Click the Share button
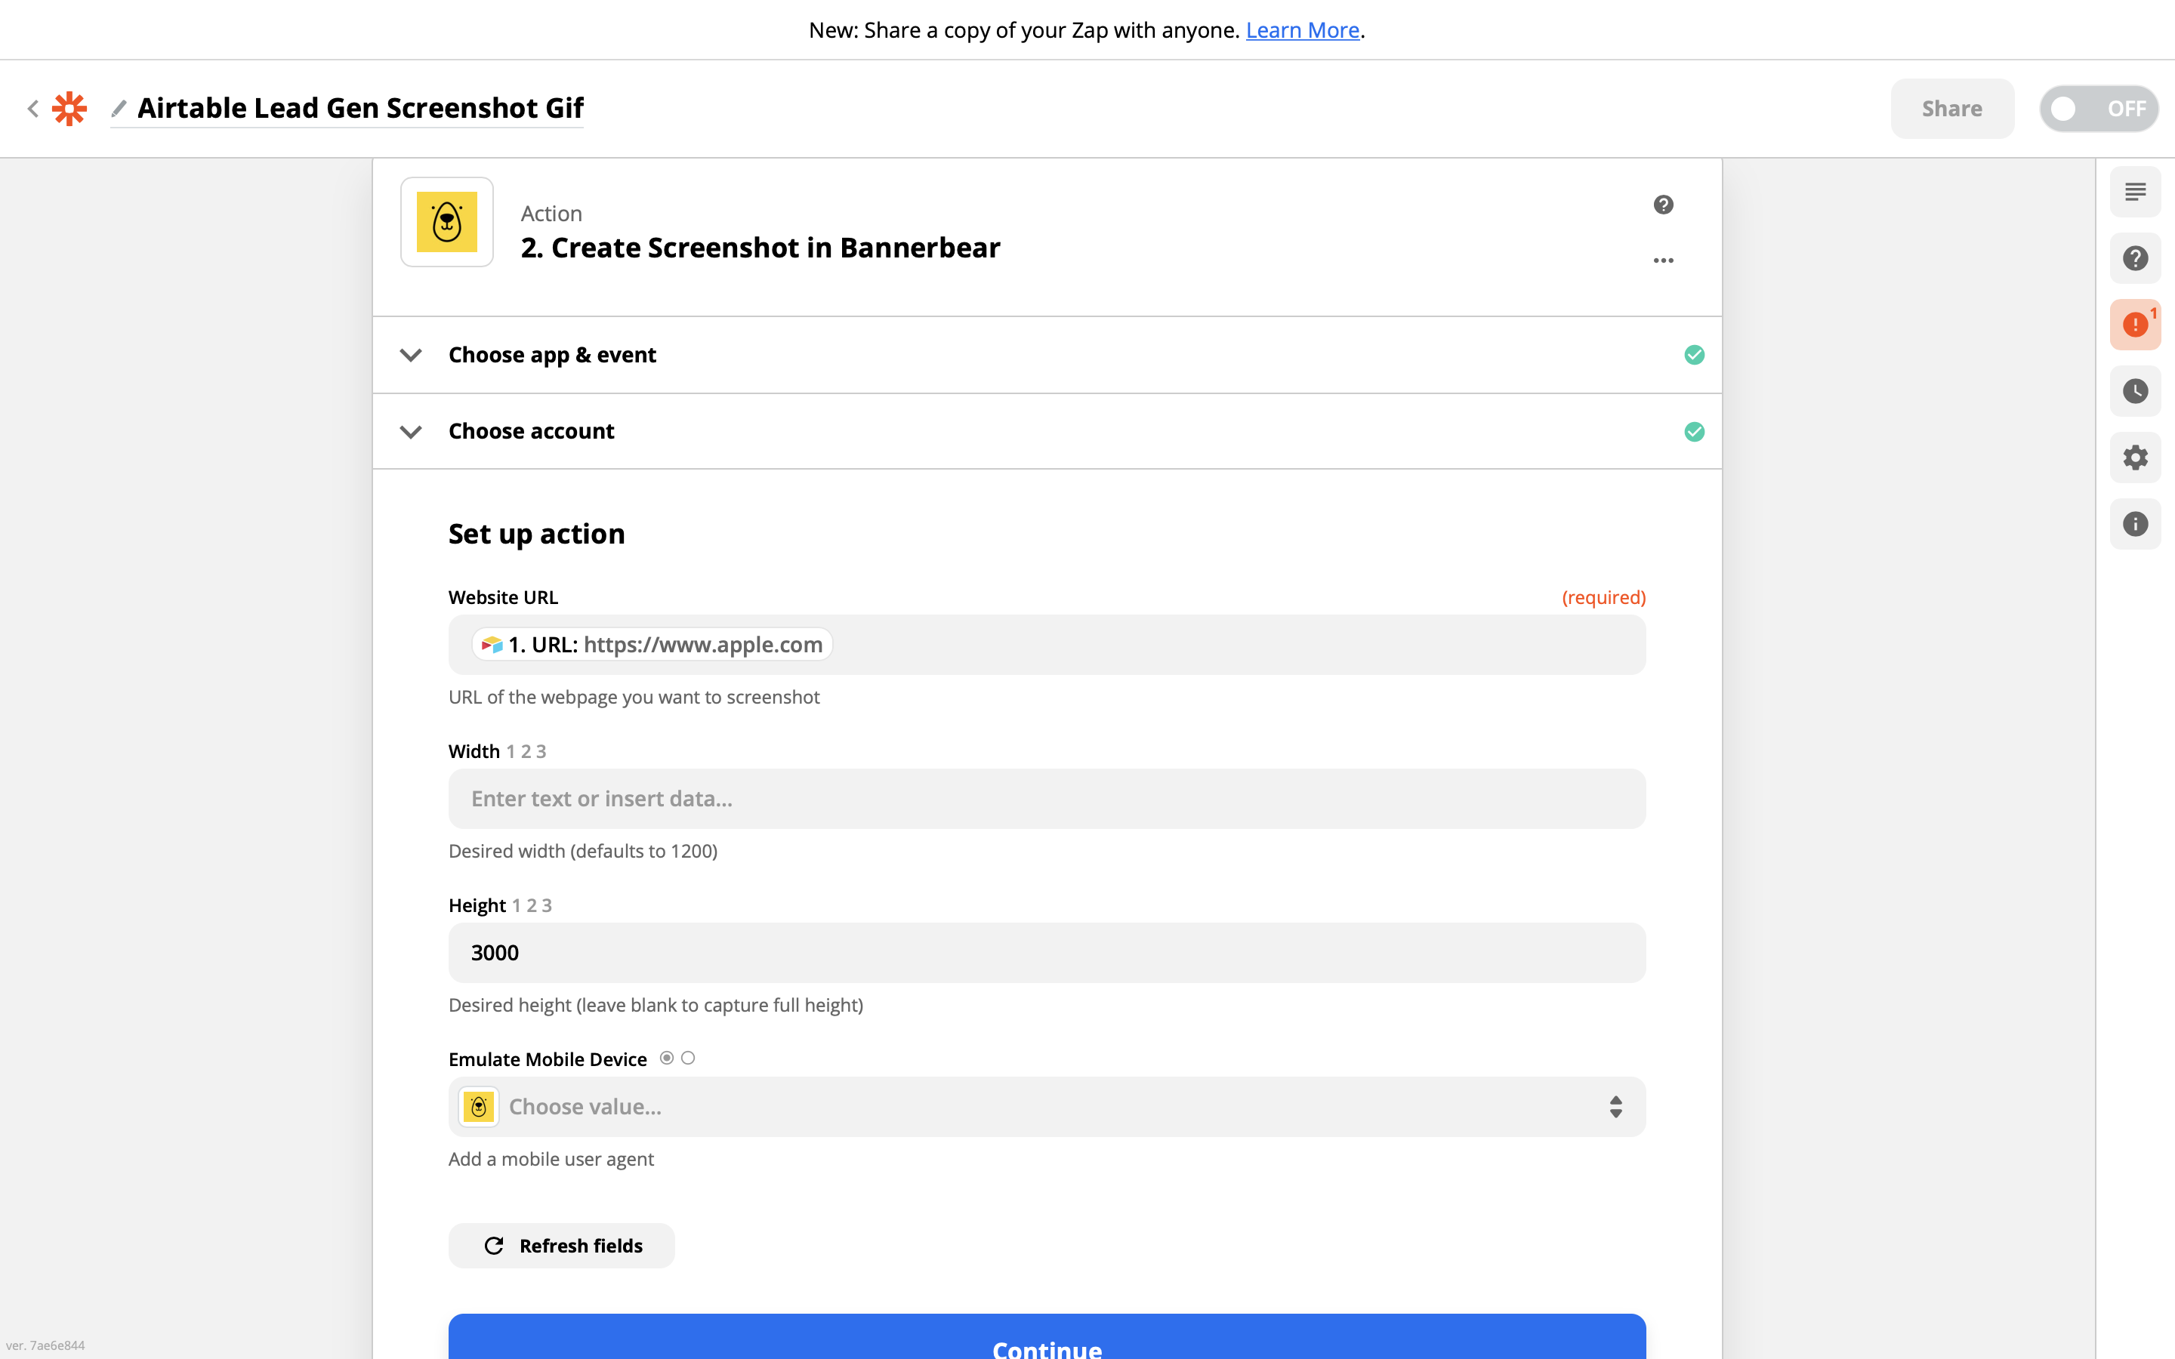This screenshot has height=1359, width=2175. pyautogui.click(x=1951, y=109)
